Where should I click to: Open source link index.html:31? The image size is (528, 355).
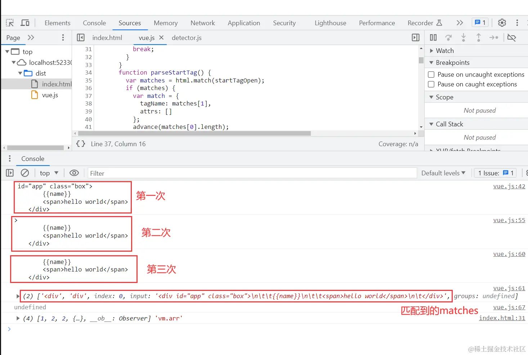pos(502,318)
